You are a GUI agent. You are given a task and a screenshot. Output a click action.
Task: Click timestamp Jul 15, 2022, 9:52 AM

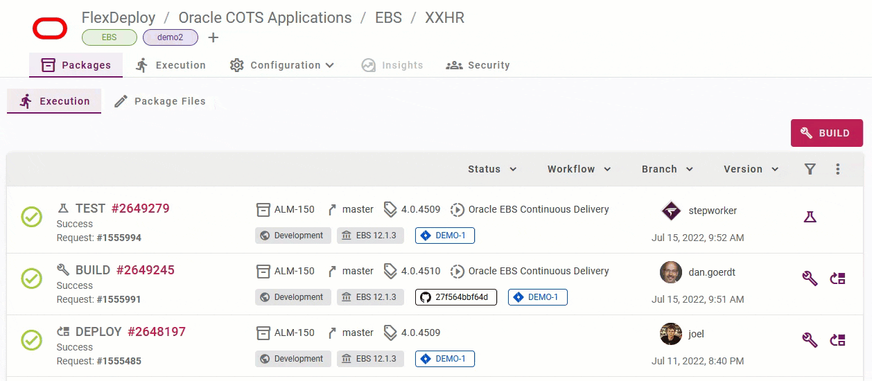click(698, 238)
